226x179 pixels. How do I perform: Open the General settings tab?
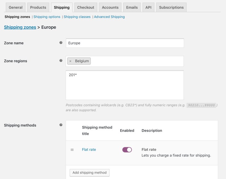(15, 7)
